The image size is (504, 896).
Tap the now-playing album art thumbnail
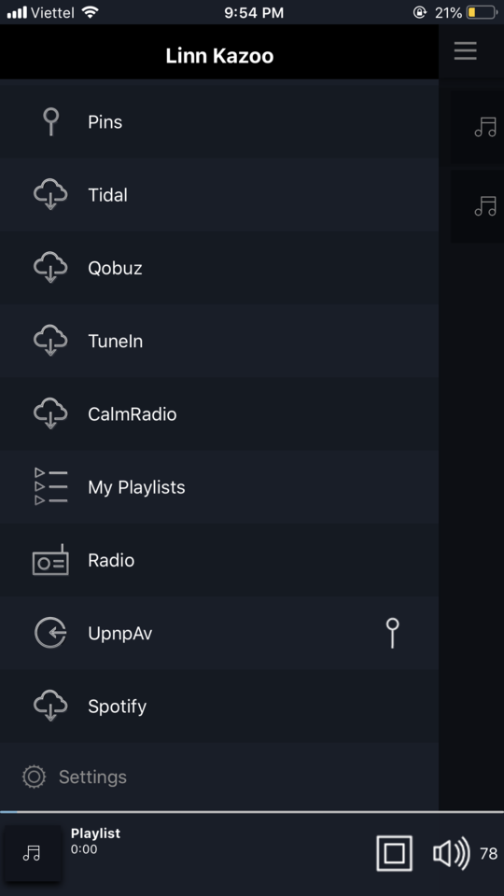(32, 853)
